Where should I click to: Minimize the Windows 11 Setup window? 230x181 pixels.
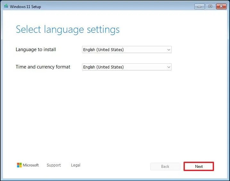199,6
